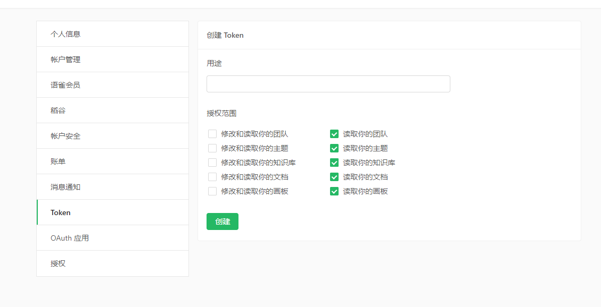This screenshot has height=307, width=601.
Task: Click the 用途 label text
Action: click(x=214, y=63)
